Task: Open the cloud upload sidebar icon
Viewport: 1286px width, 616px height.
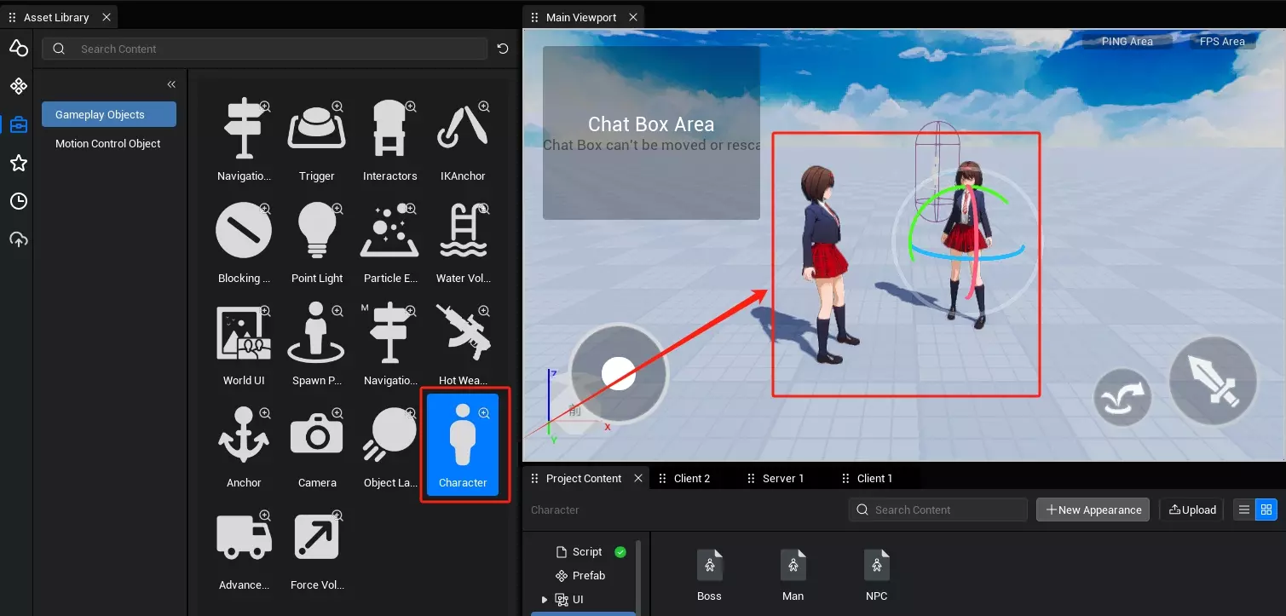Action: pos(19,239)
